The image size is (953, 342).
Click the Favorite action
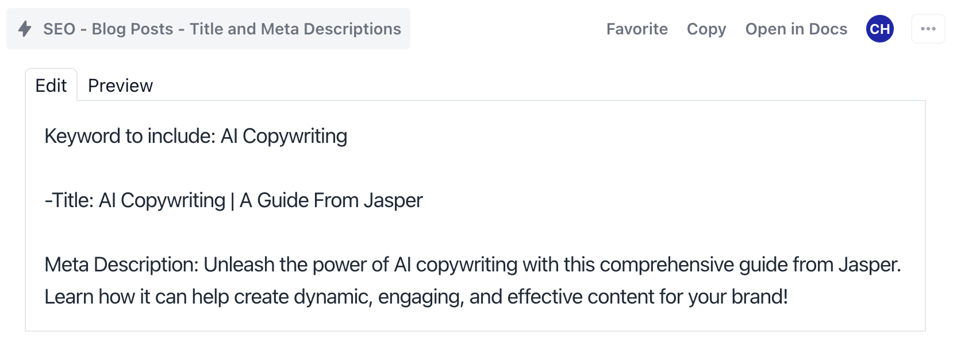(636, 29)
